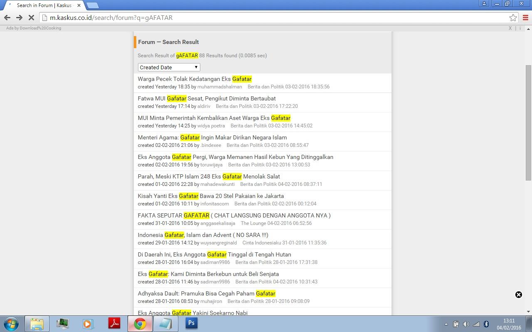Click the browser forward arrow
Viewport: 532px width, 332px height.
tap(19, 18)
